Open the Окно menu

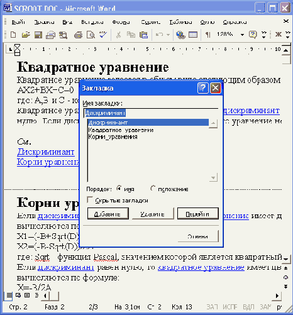207,22
